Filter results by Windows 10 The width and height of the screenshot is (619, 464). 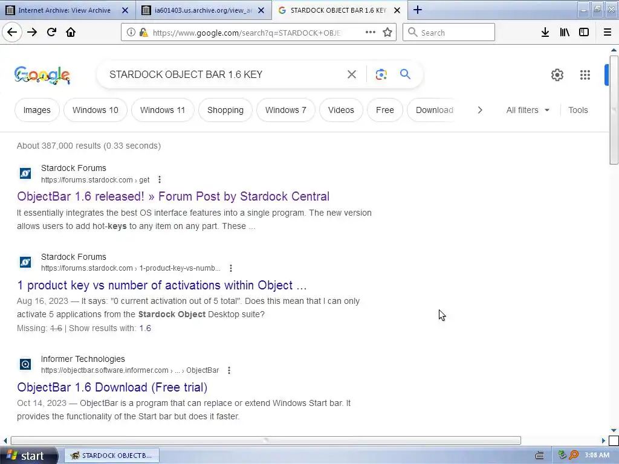point(96,110)
